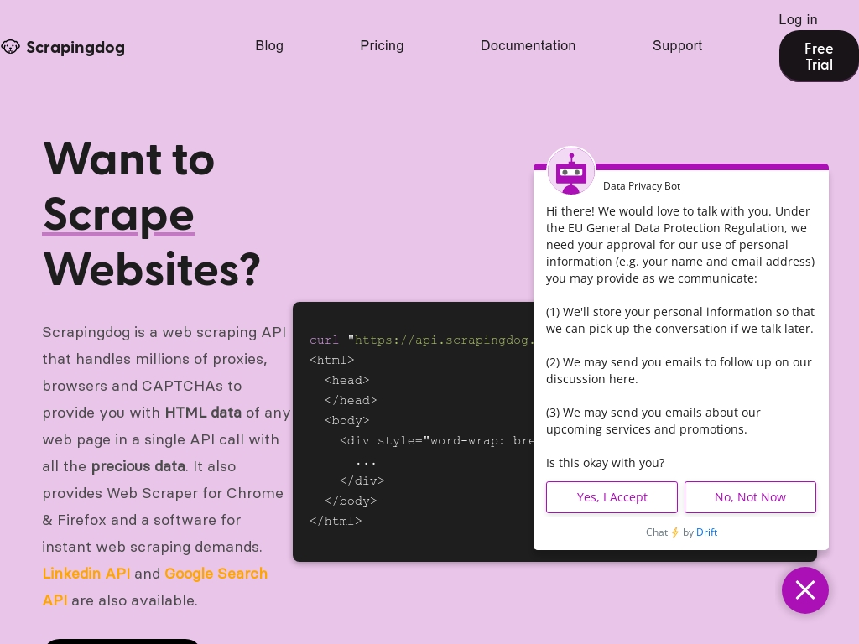
Task: Click the curl command line in code block
Action: tap(421, 340)
